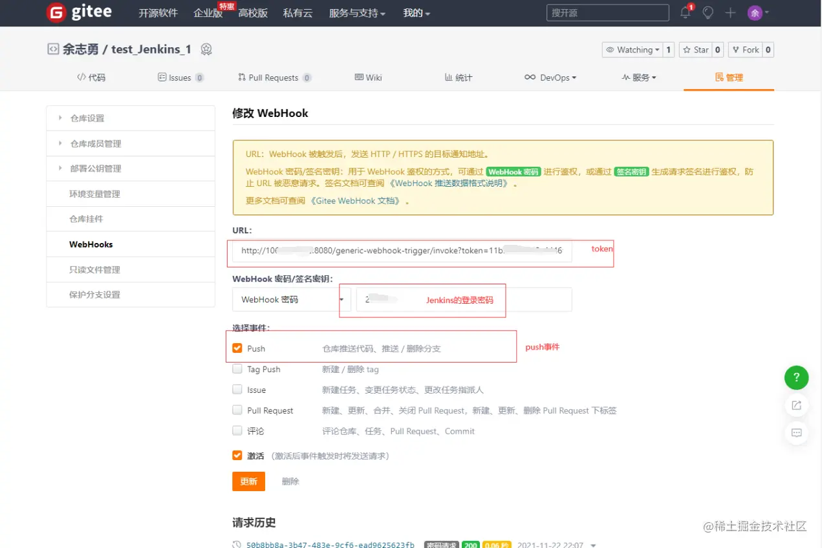
Task: Click the Fork button
Action: pyautogui.click(x=745, y=50)
